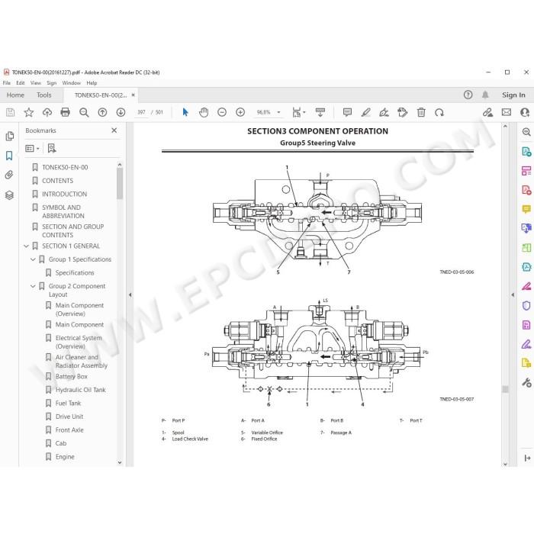This screenshot has height=534, width=534.
Task: Open Engine bookmark
Action: pos(65,457)
